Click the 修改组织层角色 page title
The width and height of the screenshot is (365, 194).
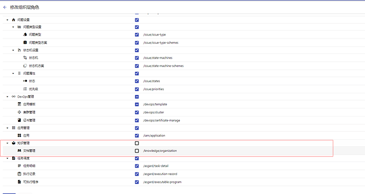click(24, 7)
